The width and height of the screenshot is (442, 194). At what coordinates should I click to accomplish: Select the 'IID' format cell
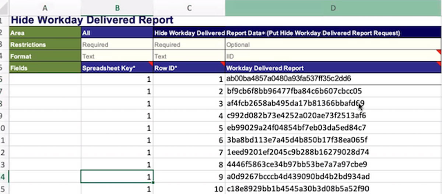pyautogui.click(x=333, y=56)
